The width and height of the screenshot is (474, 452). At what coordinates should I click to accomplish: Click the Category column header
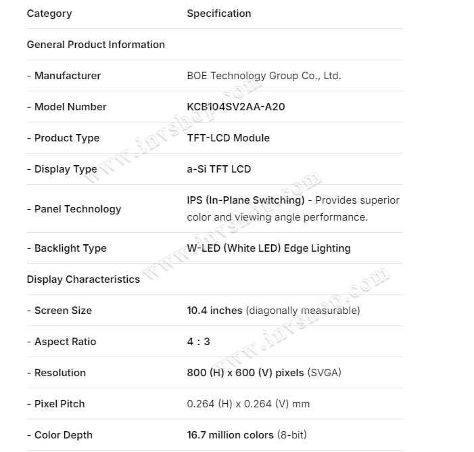tap(49, 14)
